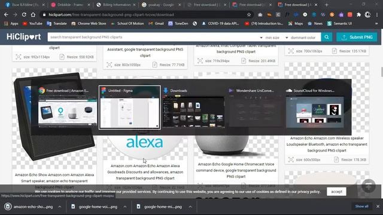Select the Untitled - Figma window thumbnail
Viewport: 383px width, 215px height.
[130, 107]
